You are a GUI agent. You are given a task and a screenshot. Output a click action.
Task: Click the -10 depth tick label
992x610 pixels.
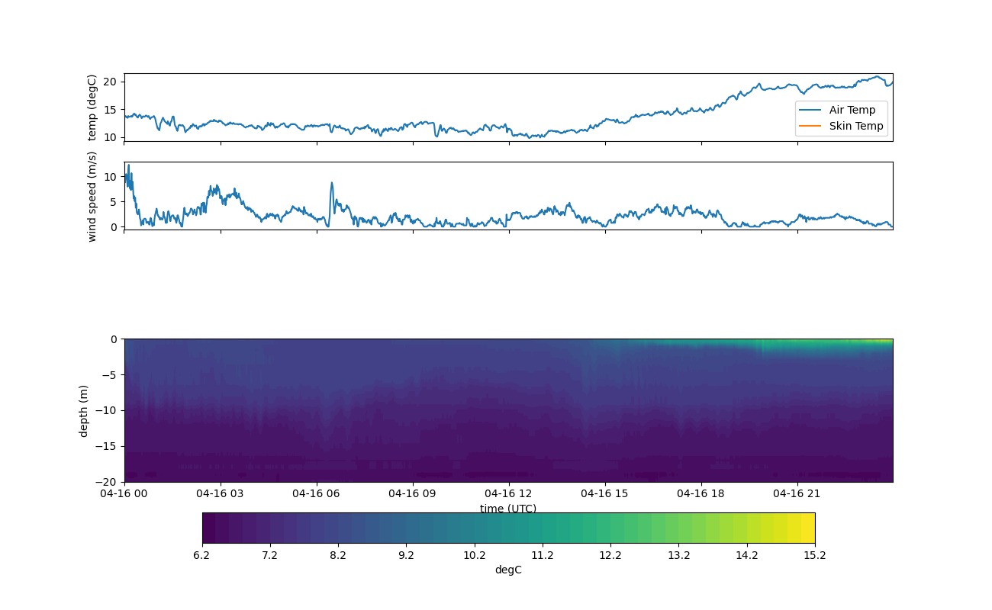pyautogui.click(x=109, y=410)
